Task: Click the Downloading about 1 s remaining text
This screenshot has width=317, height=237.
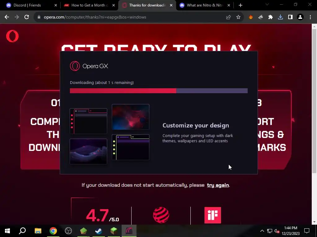Action: [102, 82]
